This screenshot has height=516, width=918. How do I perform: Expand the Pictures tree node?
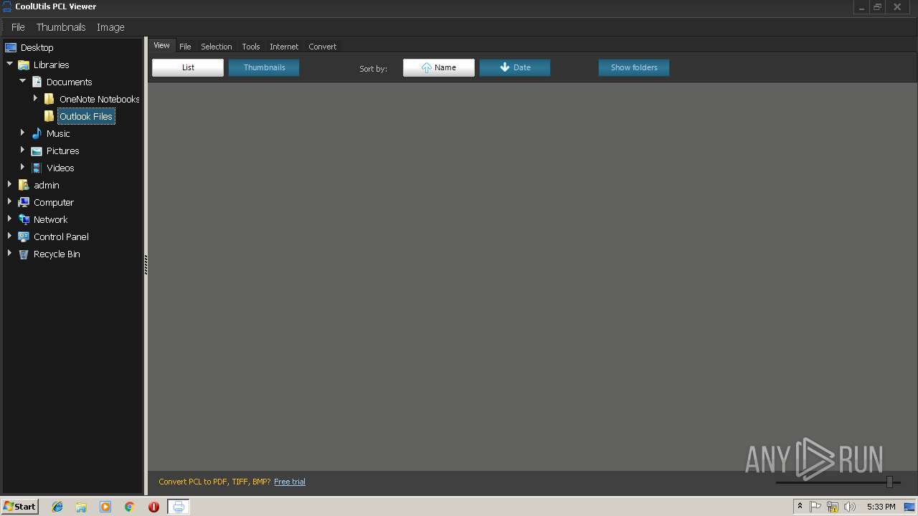(x=22, y=150)
